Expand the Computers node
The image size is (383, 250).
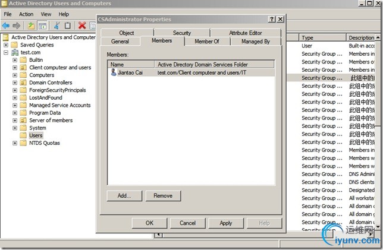(x=15, y=75)
